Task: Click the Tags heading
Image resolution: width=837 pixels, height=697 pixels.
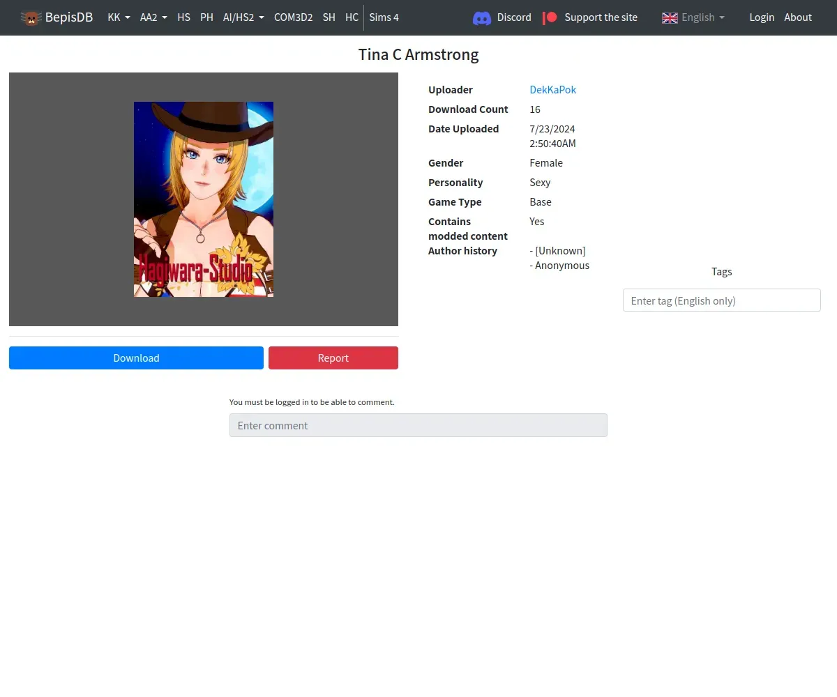Action: coord(722,272)
